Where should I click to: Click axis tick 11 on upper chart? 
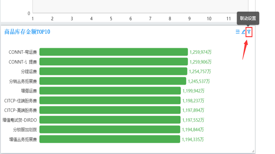[228, 19]
